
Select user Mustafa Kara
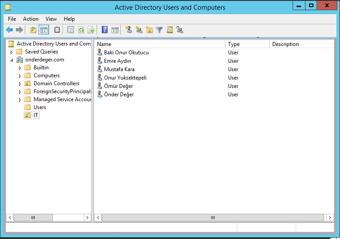pos(119,69)
